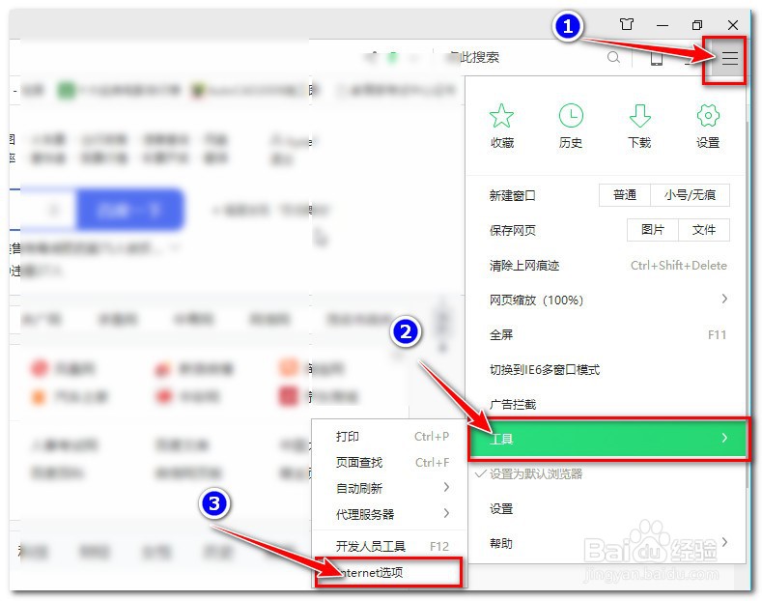This screenshot has height=601, width=762.
Task: Select Full screen (全屏) menu item
Action: click(x=607, y=334)
